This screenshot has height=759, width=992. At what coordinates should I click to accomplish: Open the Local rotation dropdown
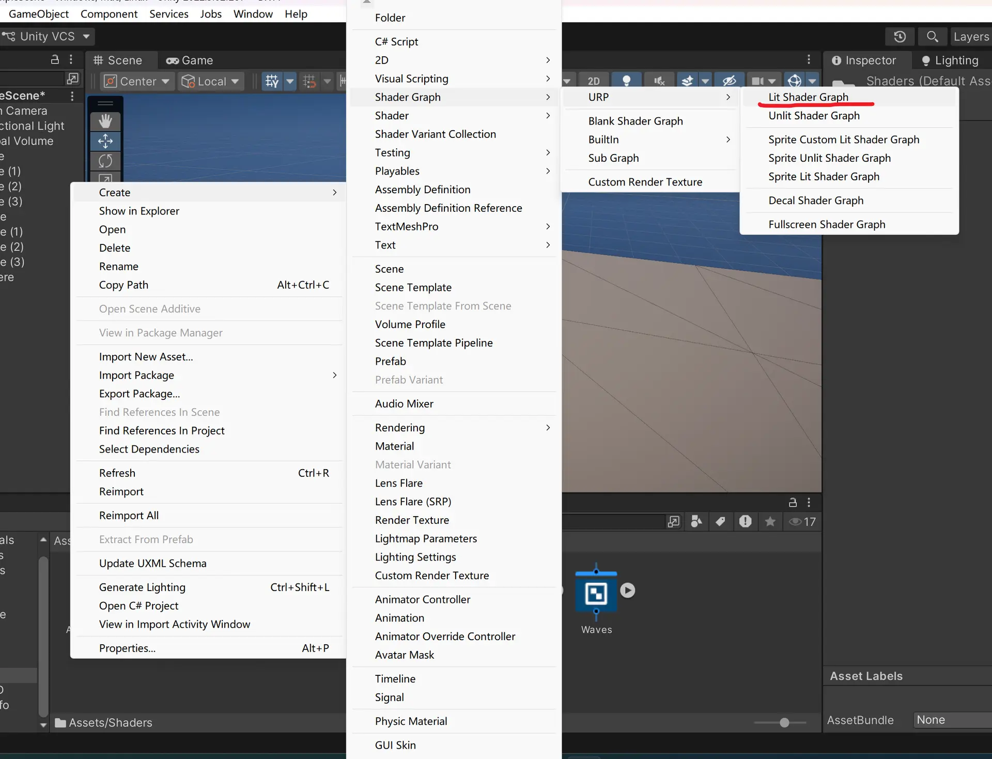click(x=211, y=81)
